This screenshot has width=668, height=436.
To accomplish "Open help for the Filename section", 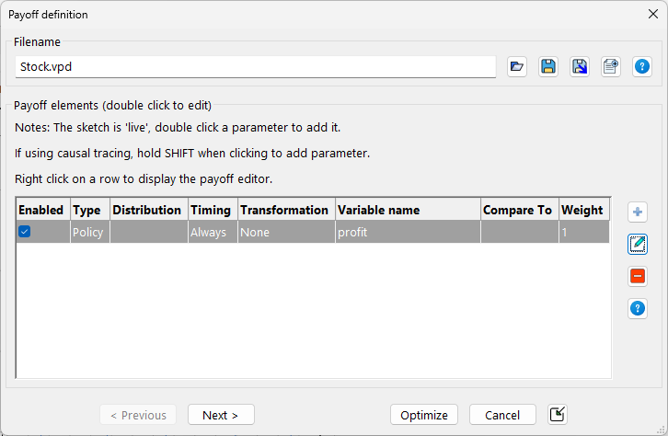I will 642,66.
